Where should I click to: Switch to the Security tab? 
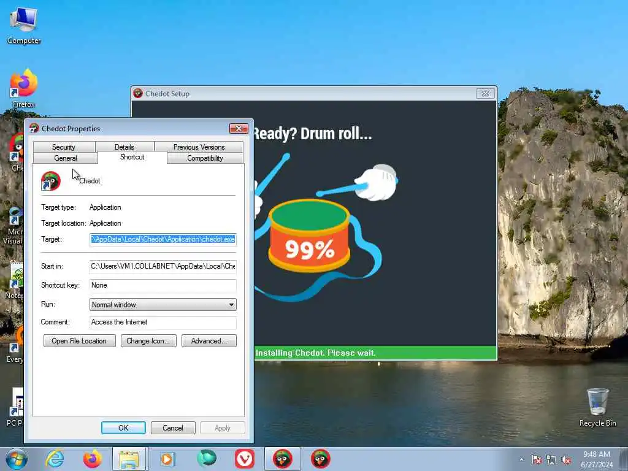coord(64,147)
